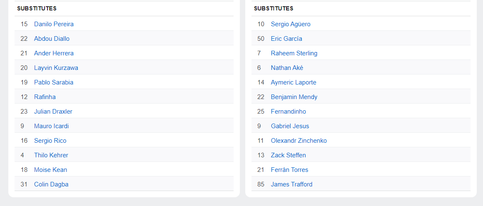Open Danilo Pereira's player page
Image resolution: width=483 pixels, height=206 pixels.
54,24
